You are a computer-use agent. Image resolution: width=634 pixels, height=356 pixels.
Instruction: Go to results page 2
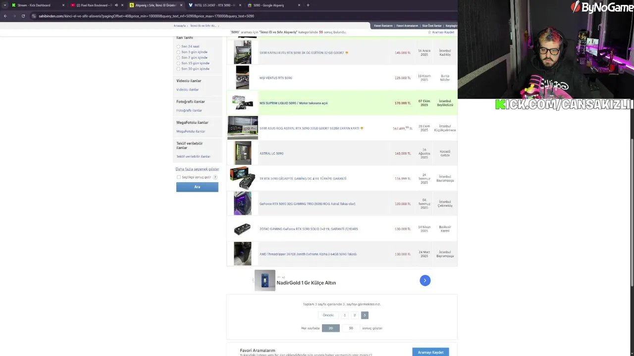[x=355, y=315]
